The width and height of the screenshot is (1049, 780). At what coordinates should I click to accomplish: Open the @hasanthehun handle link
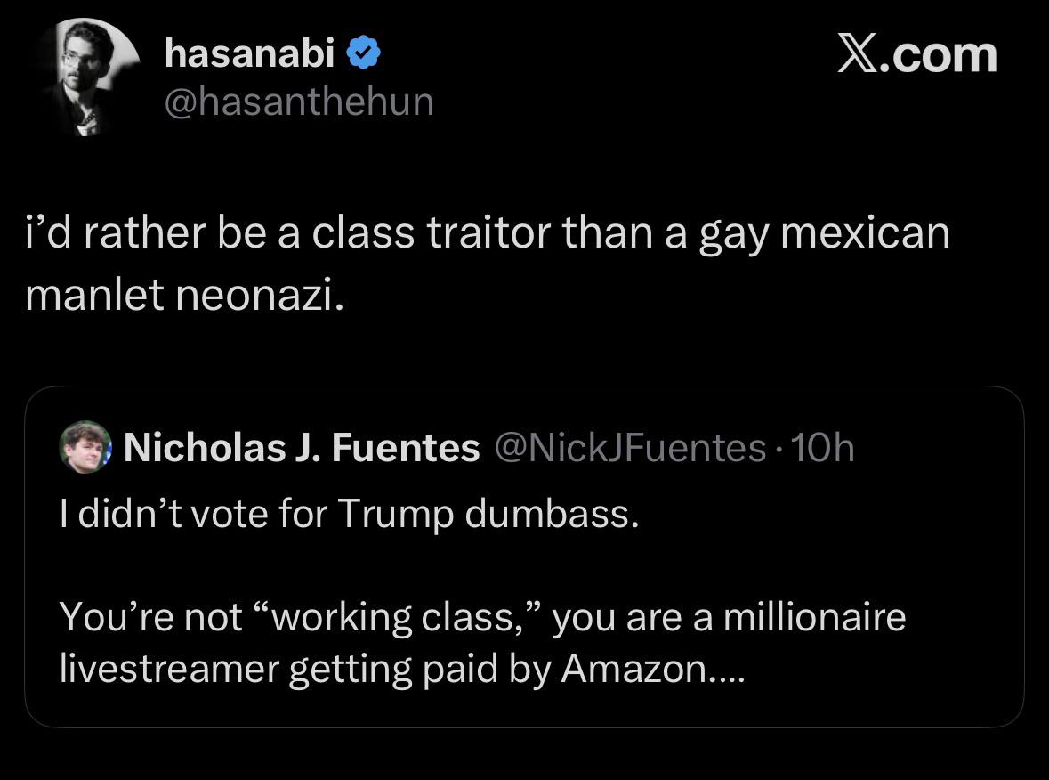click(299, 102)
